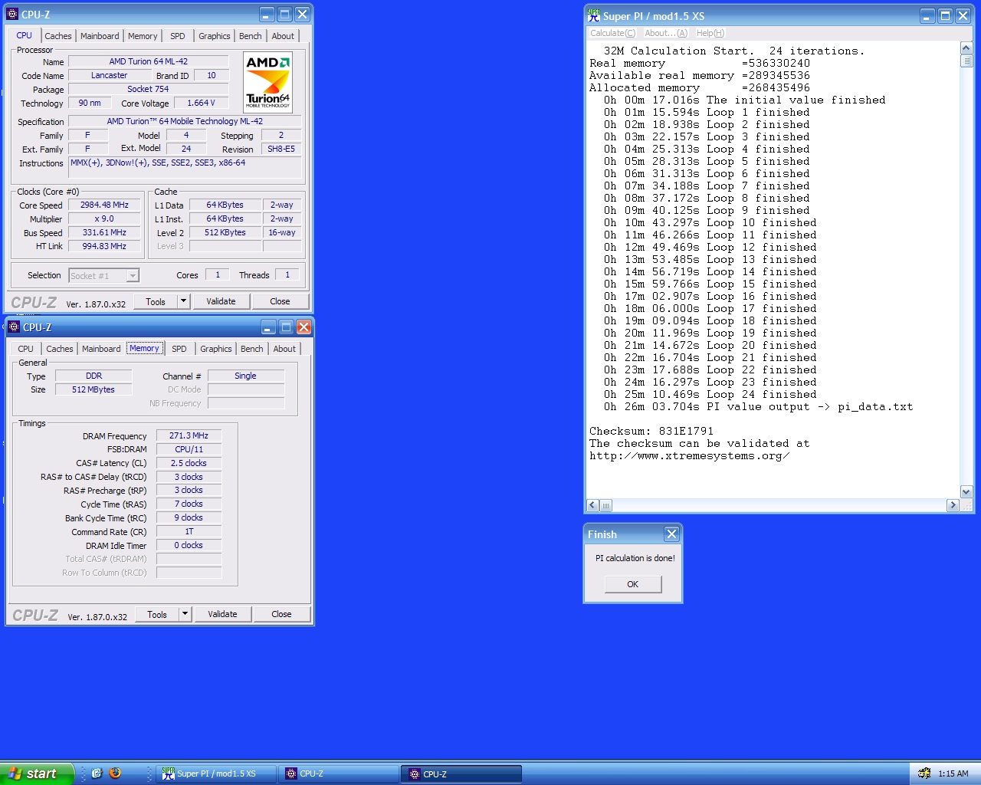Open the Calculate menu in Super PI

[612, 33]
